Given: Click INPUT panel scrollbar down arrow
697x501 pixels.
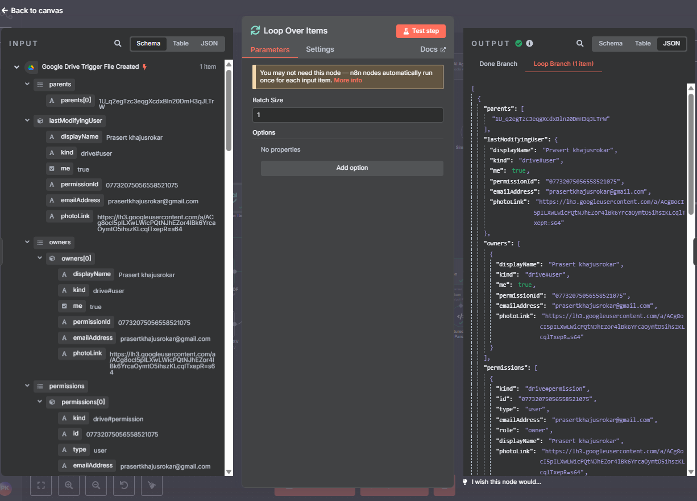Looking at the screenshot, I should 229,471.
